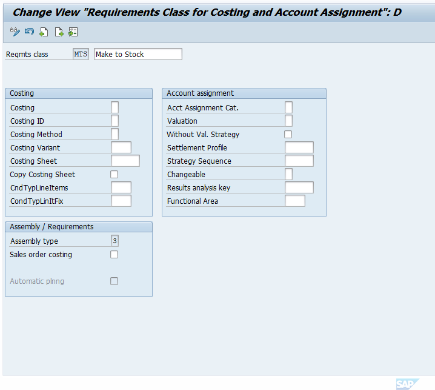The width and height of the screenshot is (435, 390).
Task: Select the CondTypLinItFix input box
Action: coord(121,201)
